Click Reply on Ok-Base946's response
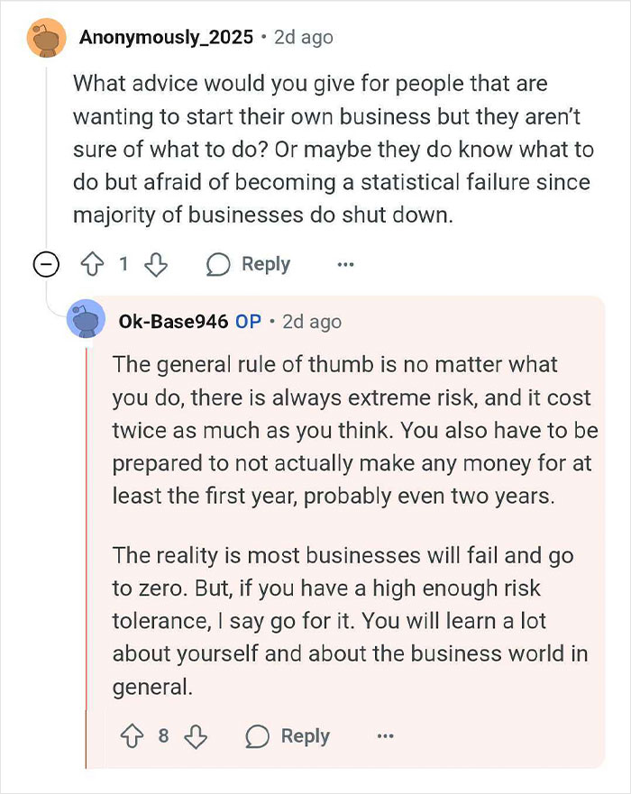This screenshot has height=794, width=631. 306,736
